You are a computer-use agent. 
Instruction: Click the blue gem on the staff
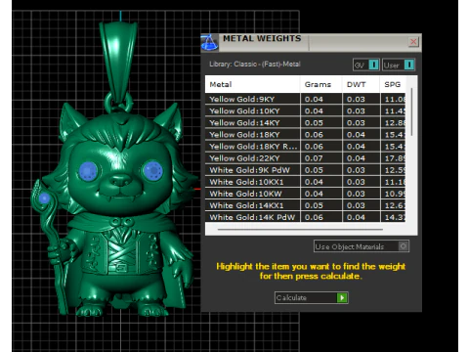click(x=44, y=198)
